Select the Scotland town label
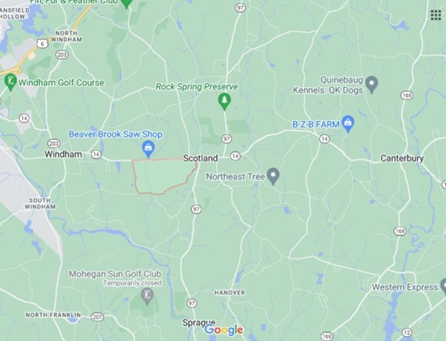The width and height of the screenshot is (446, 341). [x=200, y=158]
